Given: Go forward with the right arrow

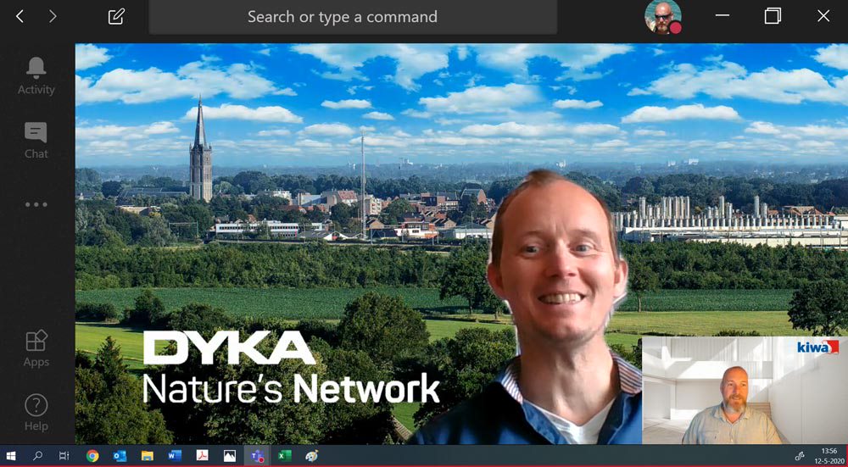Looking at the screenshot, I should tap(53, 16).
